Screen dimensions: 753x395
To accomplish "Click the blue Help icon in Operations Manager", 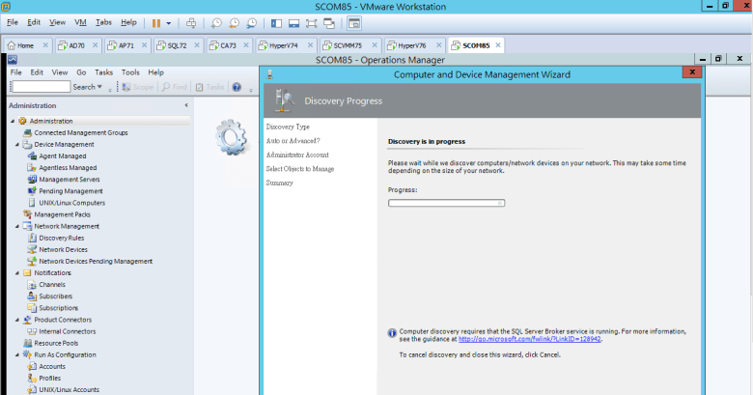I will coord(237,87).
